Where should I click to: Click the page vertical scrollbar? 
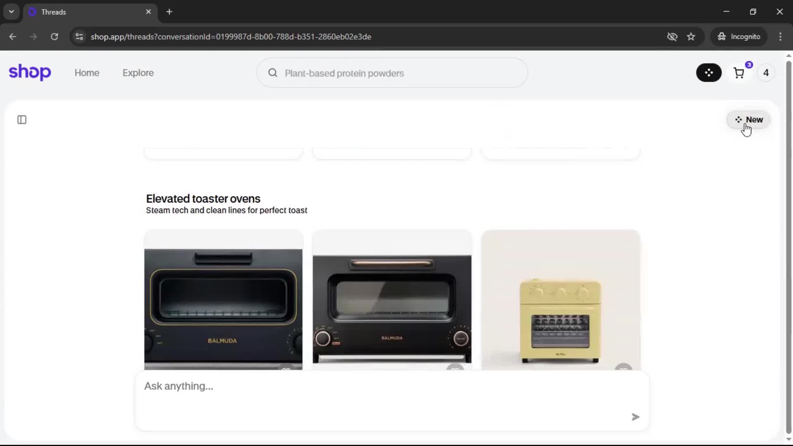(788, 248)
